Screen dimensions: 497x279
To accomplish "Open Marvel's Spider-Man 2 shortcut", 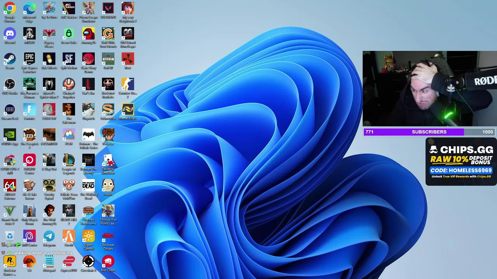I will point(49,84).
